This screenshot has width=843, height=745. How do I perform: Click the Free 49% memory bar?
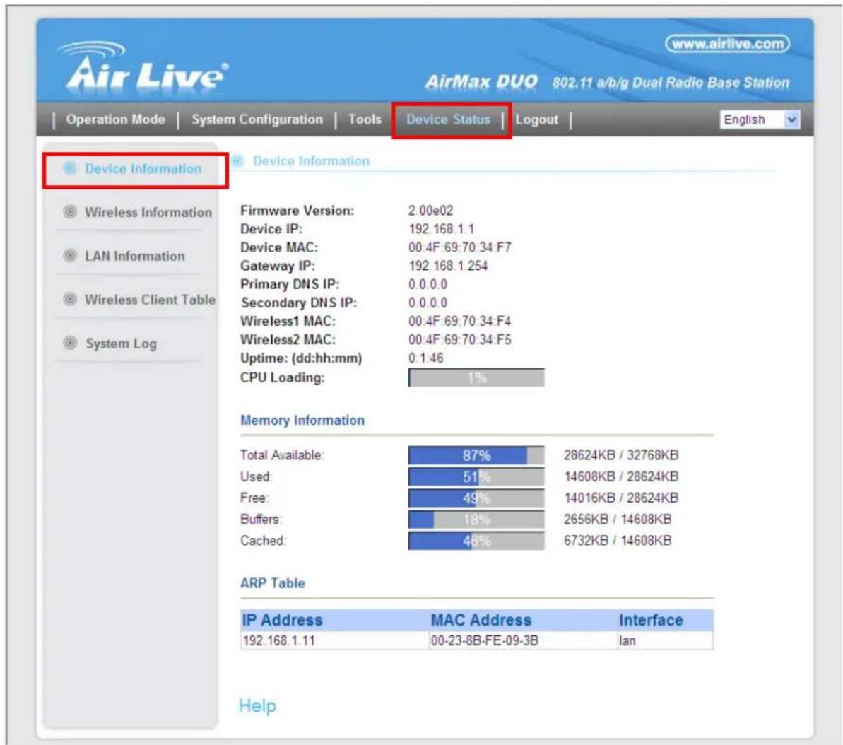(x=476, y=498)
